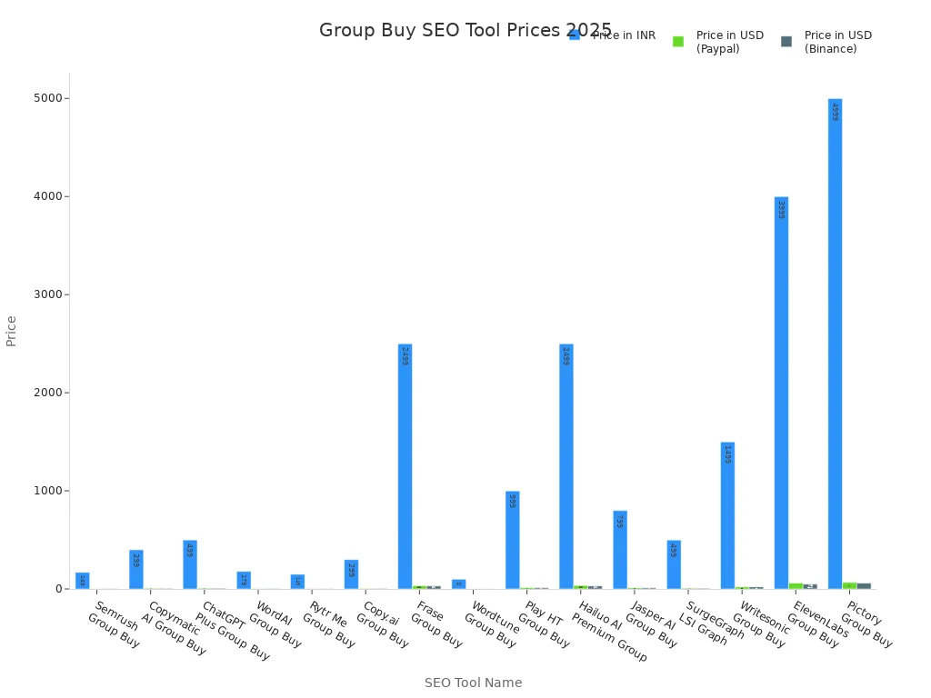Image resolution: width=931 pixels, height=698 pixels.
Task: Click the 'Hailuo AI Premium Group' x-axis label
Action: tap(609, 631)
